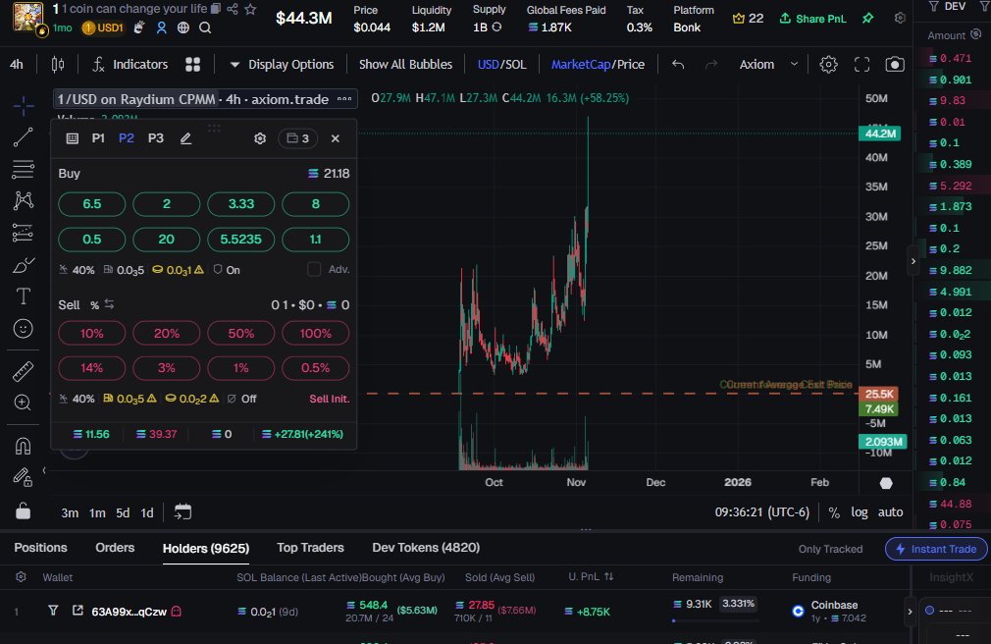Image resolution: width=991 pixels, height=644 pixels.
Task: Open the wallet count selector showing 3
Action: tap(297, 138)
